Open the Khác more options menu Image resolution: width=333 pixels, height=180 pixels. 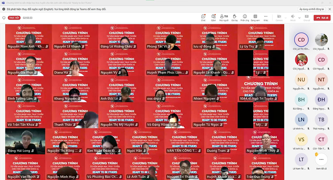coord(266,17)
